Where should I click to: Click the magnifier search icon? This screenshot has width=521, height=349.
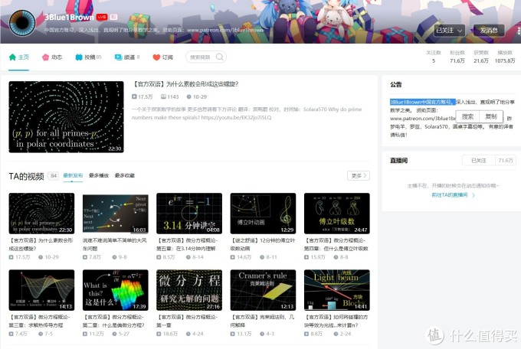coord(219,57)
